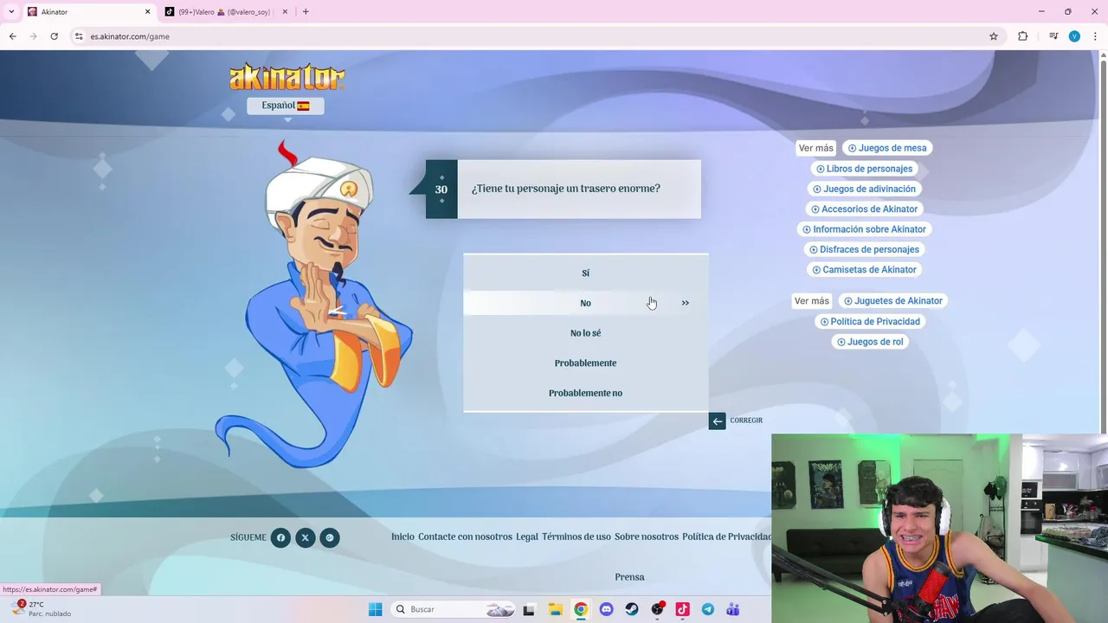Click the Chrome taskbar icon
The width and height of the screenshot is (1108, 623).
tap(581, 610)
